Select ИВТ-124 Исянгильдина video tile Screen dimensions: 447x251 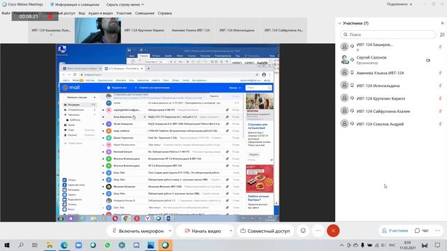(x=237, y=30)
